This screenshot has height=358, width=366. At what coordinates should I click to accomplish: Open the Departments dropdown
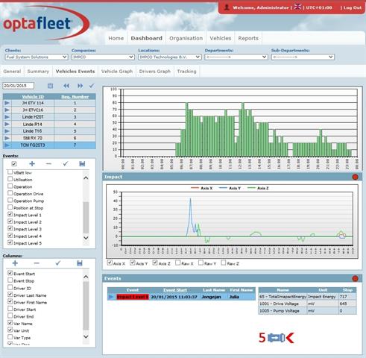236,57
